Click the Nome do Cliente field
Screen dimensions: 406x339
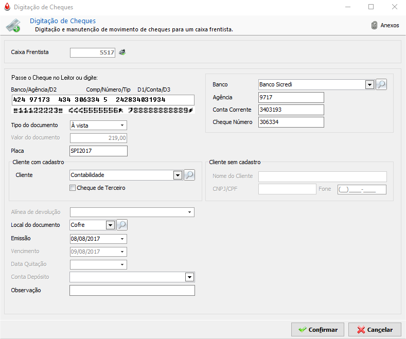323,176
